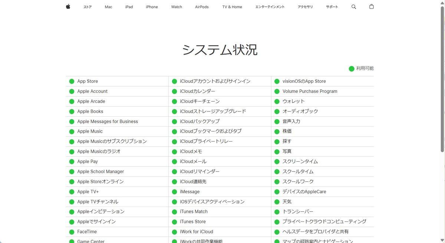Click green status dot beside App Store
The image size is (445, 243).
click(x=72, y=81)
